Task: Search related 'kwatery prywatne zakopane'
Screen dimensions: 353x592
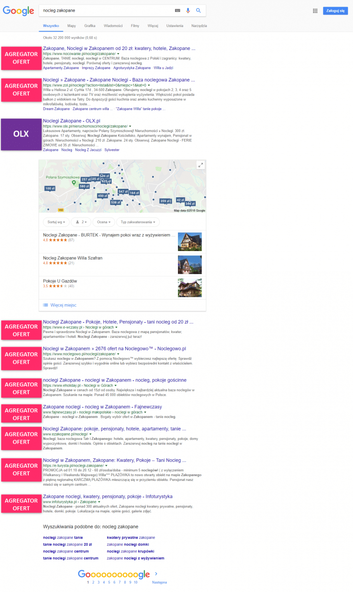Action: [x=131, y=537]
